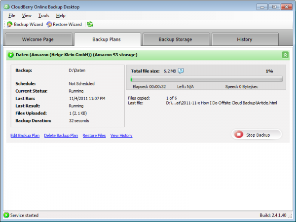
Task: Open the Help menu
Action: [61, 16]
